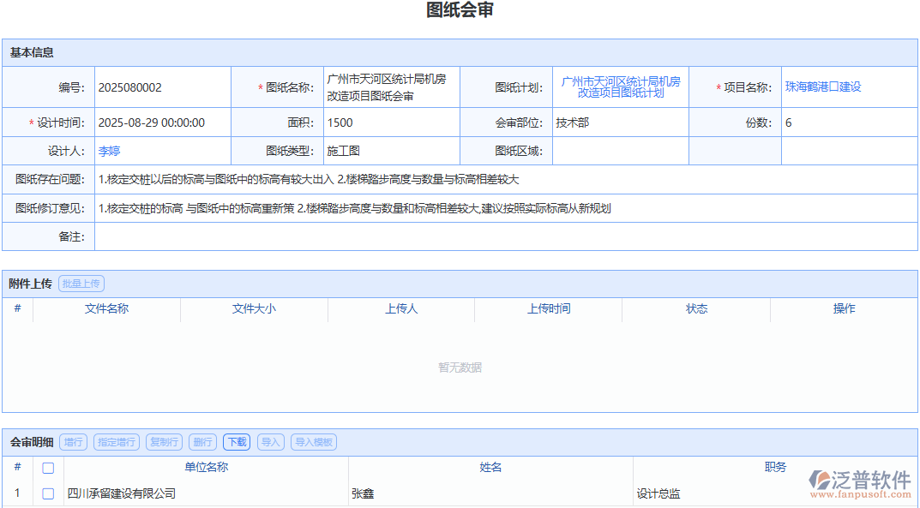Click the 下载 button in 会审明细
Viewport: 920px width, 508px height.
point(236,442)
